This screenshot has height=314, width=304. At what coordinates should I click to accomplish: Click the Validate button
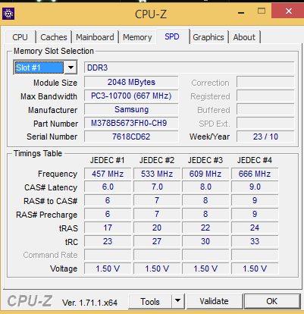pyautogui.click(x=215, y=301)
